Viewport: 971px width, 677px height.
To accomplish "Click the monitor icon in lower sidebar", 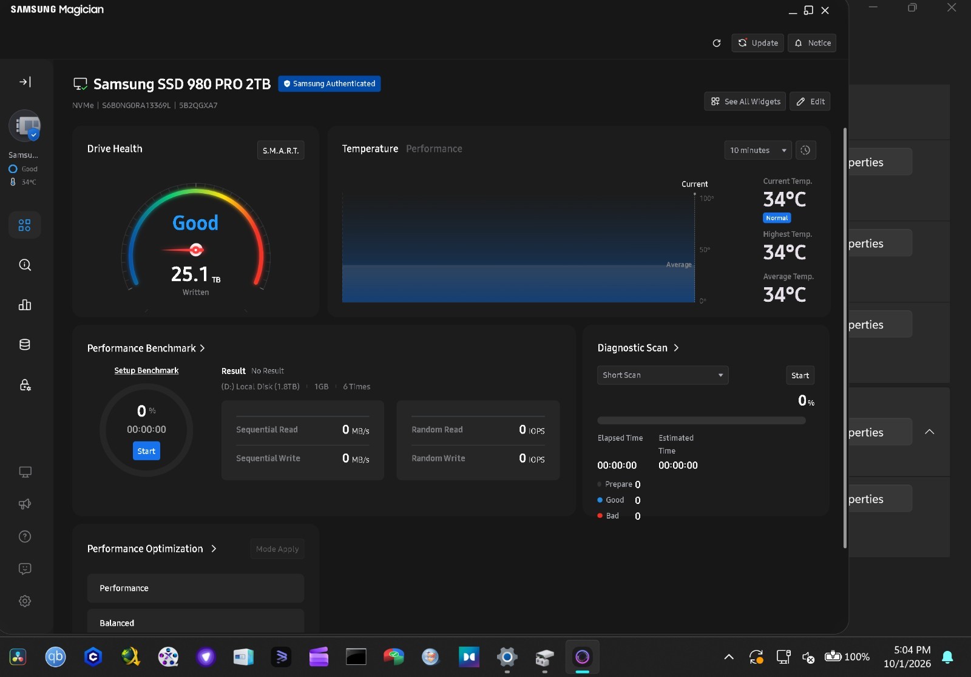I will (x=25, y=472).
